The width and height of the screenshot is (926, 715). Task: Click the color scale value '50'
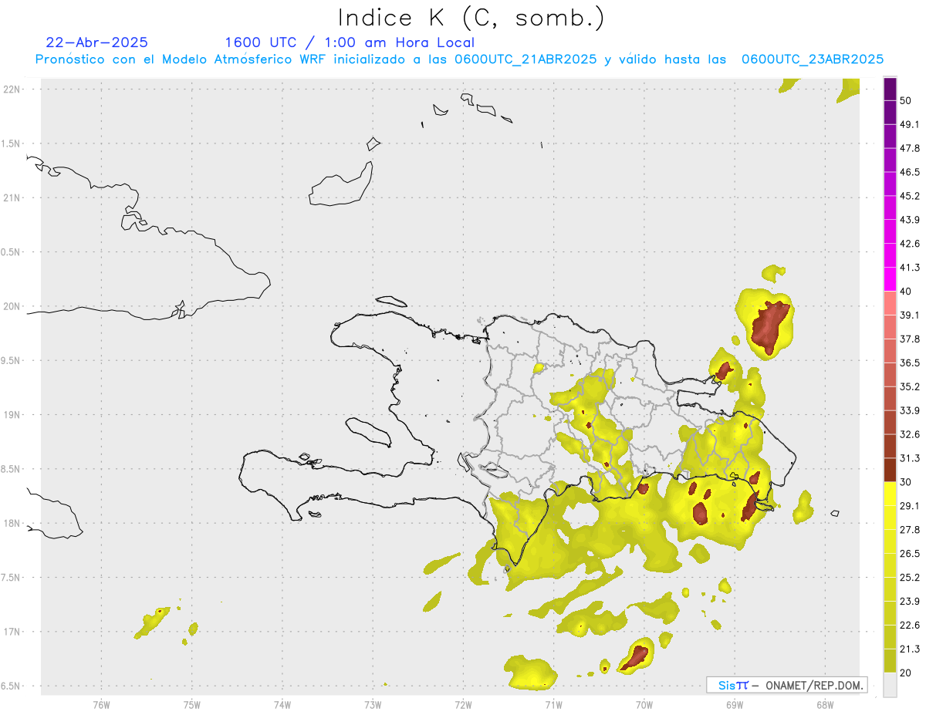coord(905,100)
